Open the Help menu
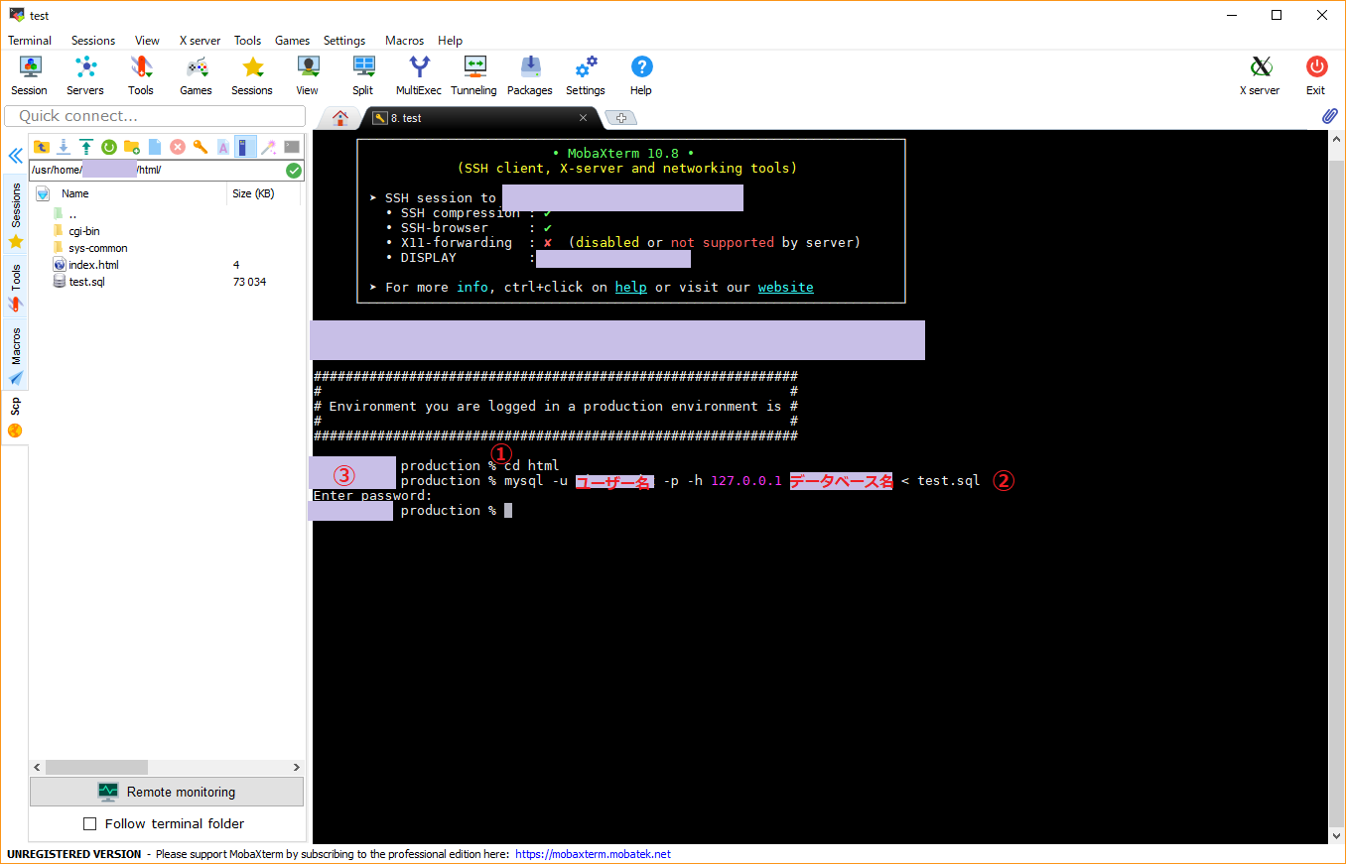Viewport: 1346px width, 864px height. click(450, 41)
